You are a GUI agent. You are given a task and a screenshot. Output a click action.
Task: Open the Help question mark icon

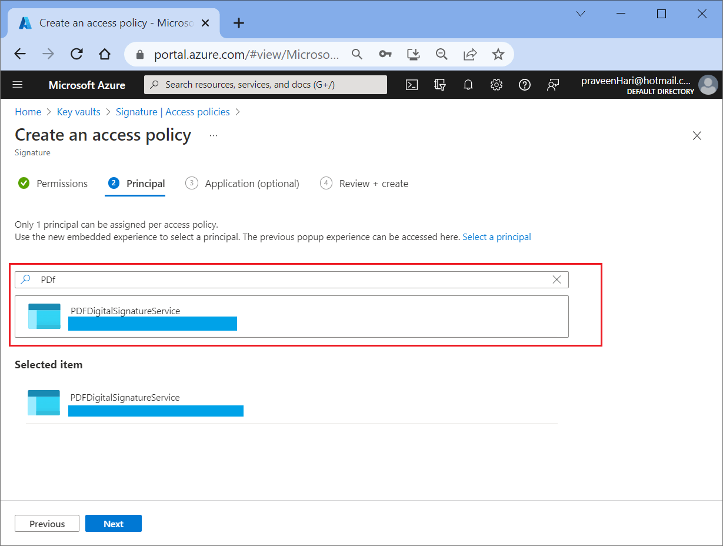click(x=525, y=85)
